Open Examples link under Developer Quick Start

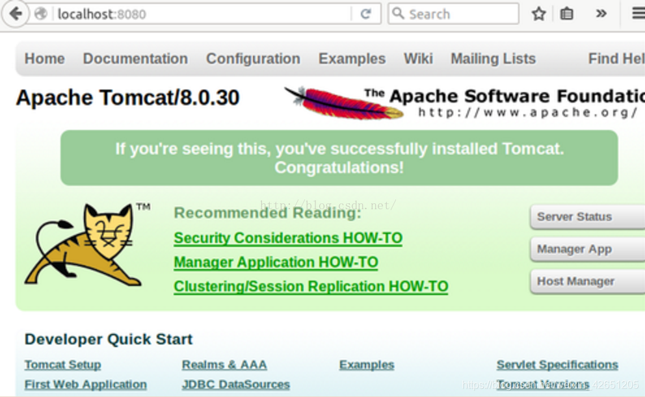[x=367, y=365]
